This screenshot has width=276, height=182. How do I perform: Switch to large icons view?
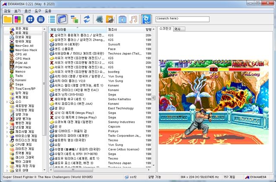pyautogui.click(x=30, y=19)
